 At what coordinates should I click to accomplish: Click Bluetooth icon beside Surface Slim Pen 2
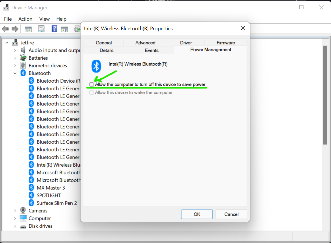point(31,203)
